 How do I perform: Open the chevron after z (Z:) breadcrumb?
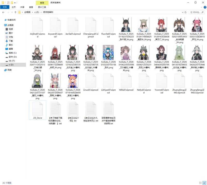(x=41, y=12)
